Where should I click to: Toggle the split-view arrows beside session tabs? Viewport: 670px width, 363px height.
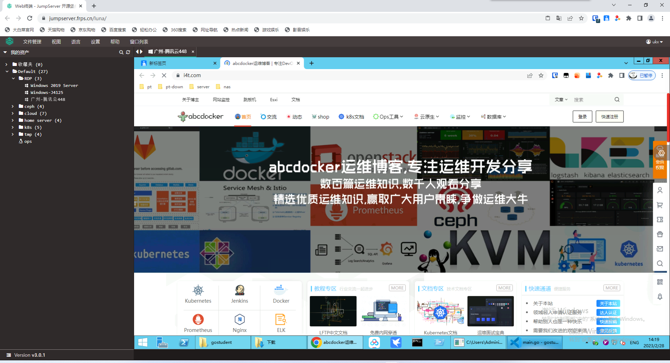pos(139,51)
